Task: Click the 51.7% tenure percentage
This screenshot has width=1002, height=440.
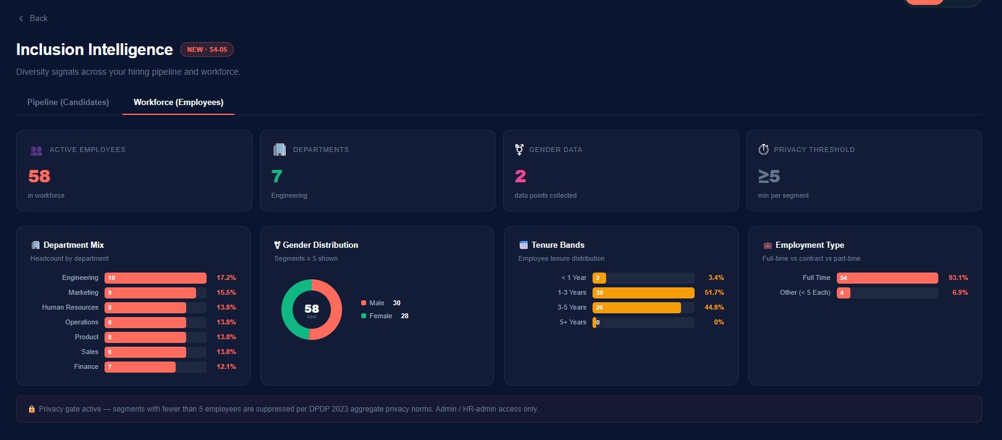Action: click(x=714, y=293)
